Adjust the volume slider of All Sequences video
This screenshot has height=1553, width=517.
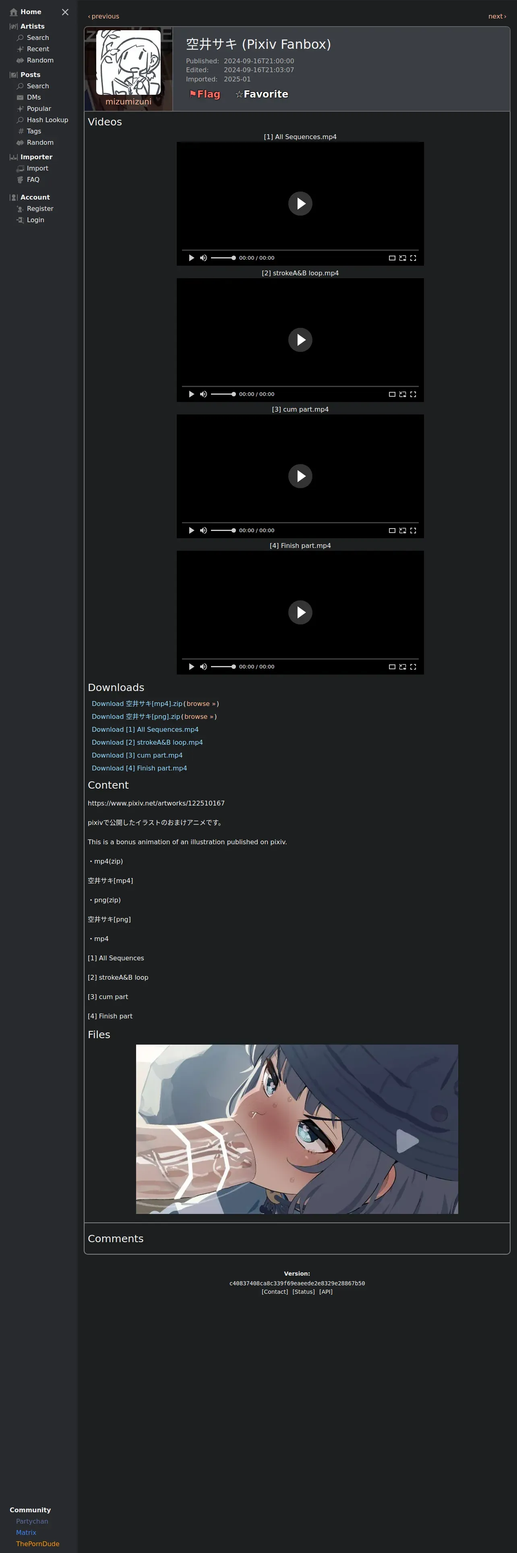click(x=223, y=258)
